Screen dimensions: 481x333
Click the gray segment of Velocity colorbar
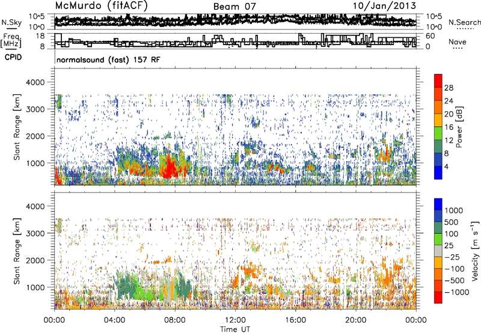point(438,251)
